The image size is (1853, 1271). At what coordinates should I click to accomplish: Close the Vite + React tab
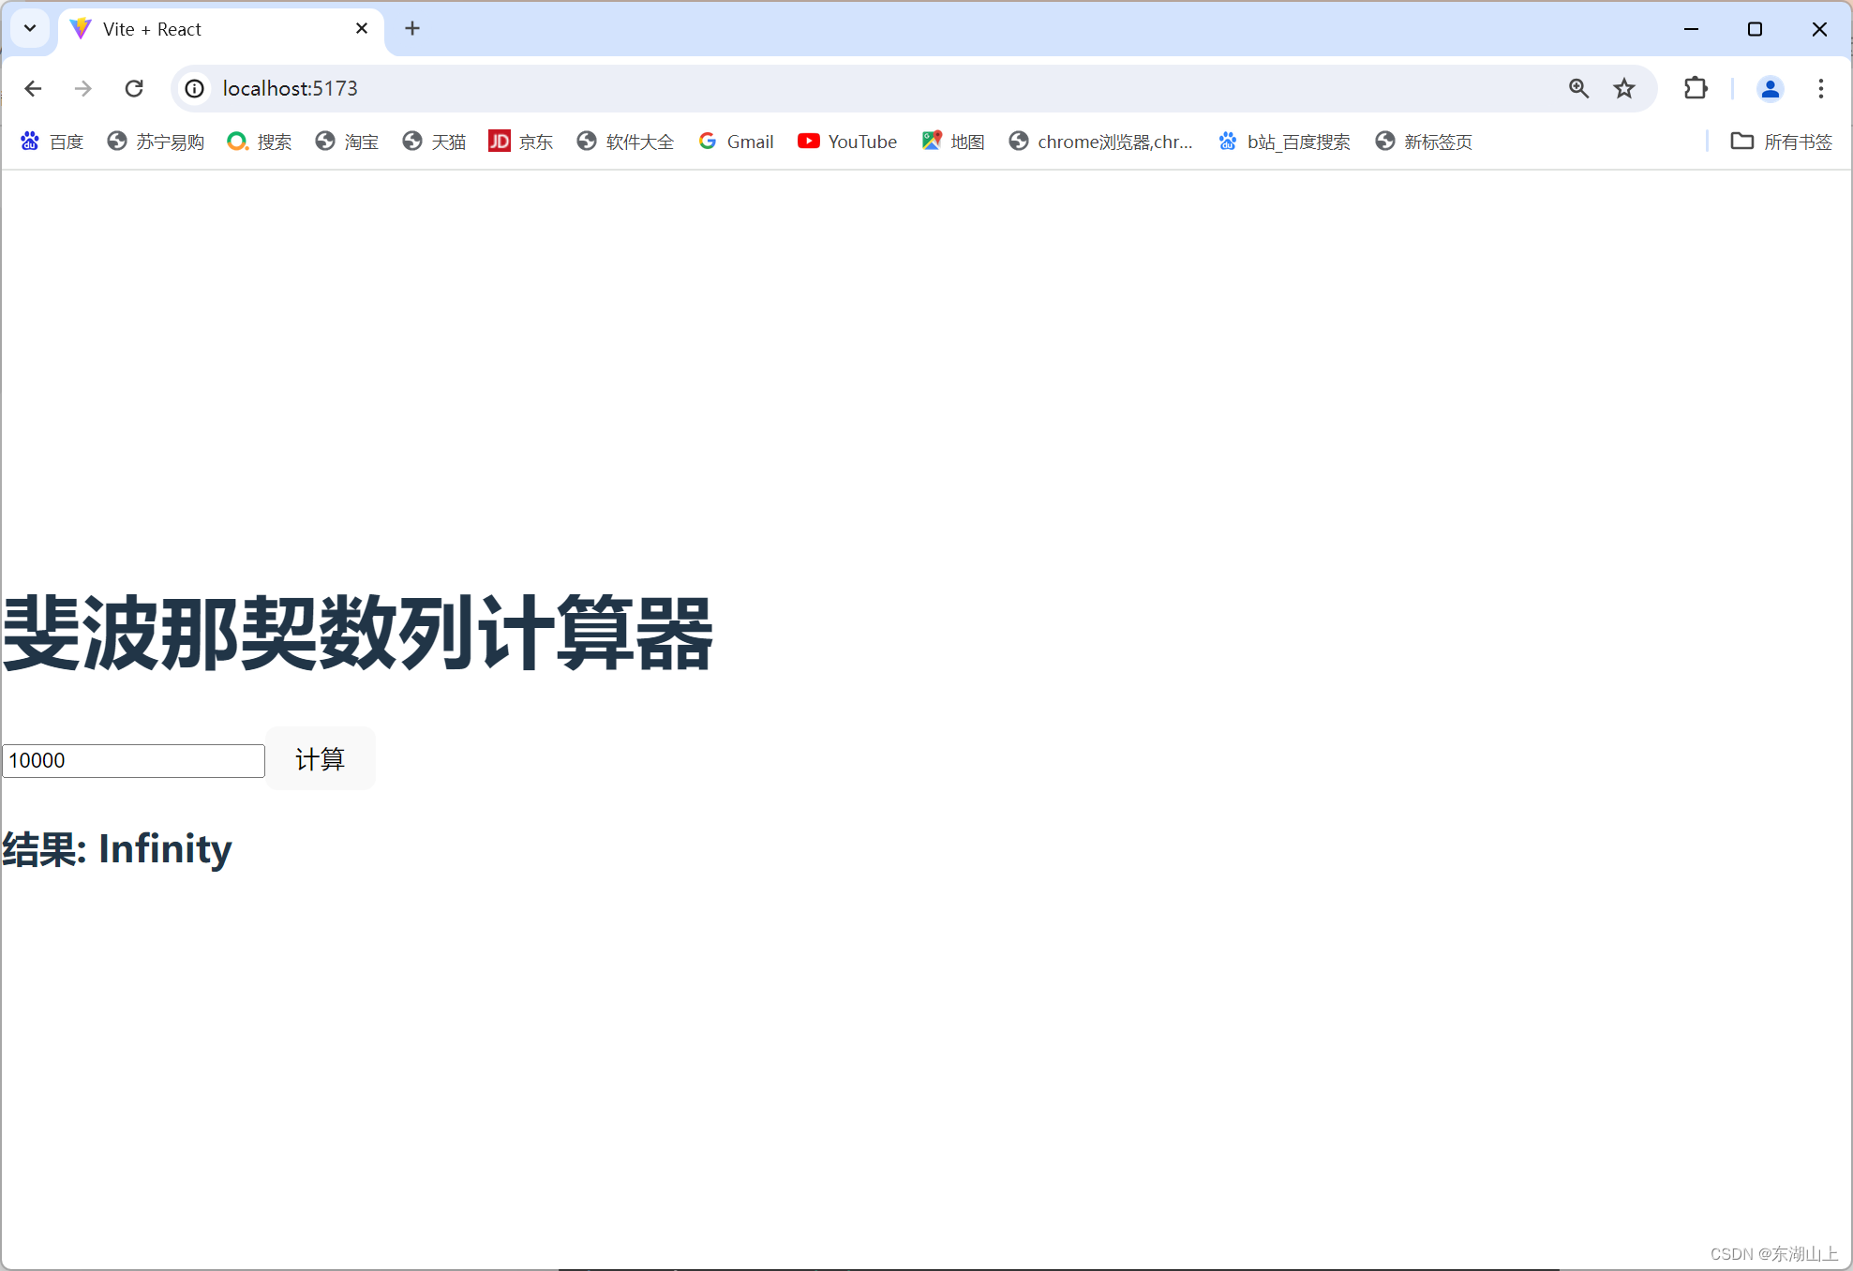click(362, 28)
